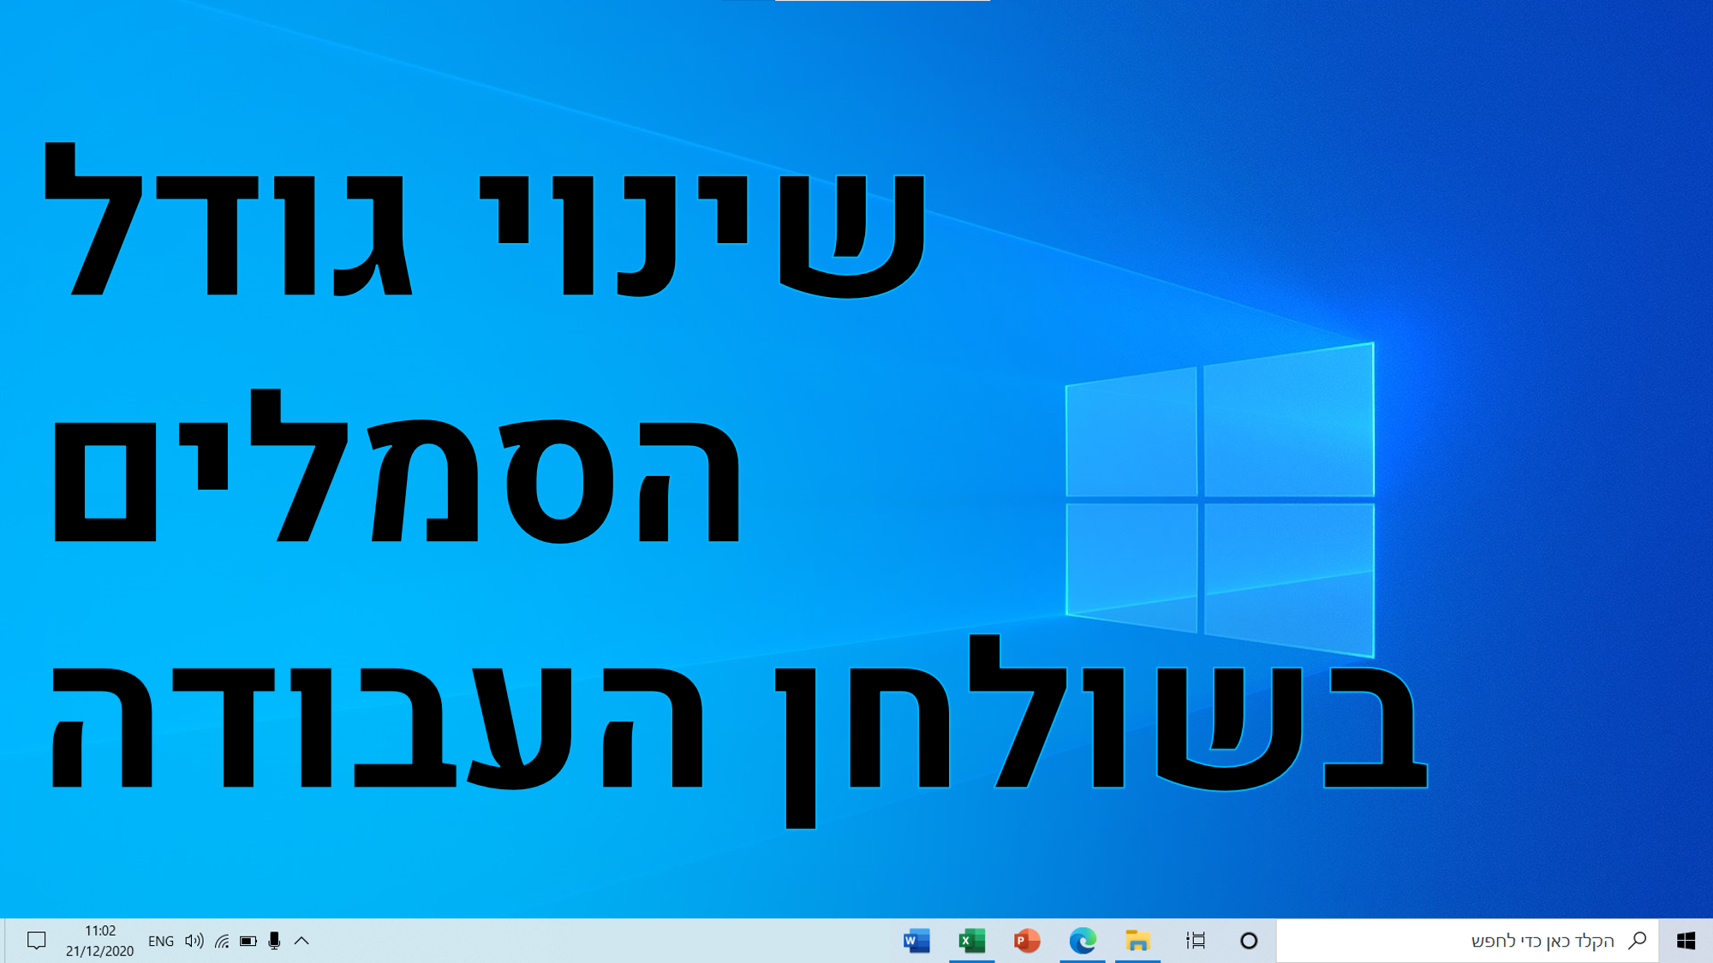The height and width of the screenshot is (963, 1713).
Task: Open Cortana circle icon
Action: (1249, 941)
